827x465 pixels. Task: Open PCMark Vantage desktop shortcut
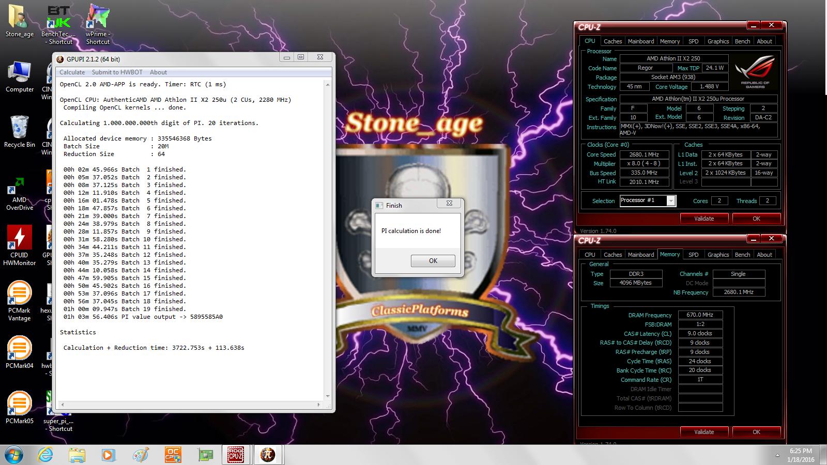(x=19, y=301)
